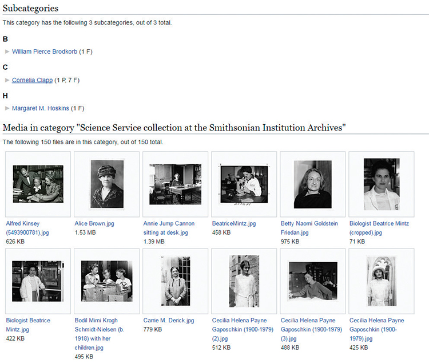Viewport: 429px width, 363px height.
Task: Select the '458 KB' file size text
Action: tap(221, 232)
